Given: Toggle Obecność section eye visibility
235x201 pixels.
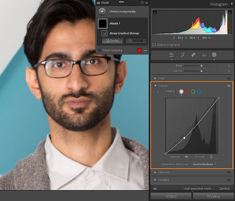Looking at the screenshot, I should (x=229, y=172).
